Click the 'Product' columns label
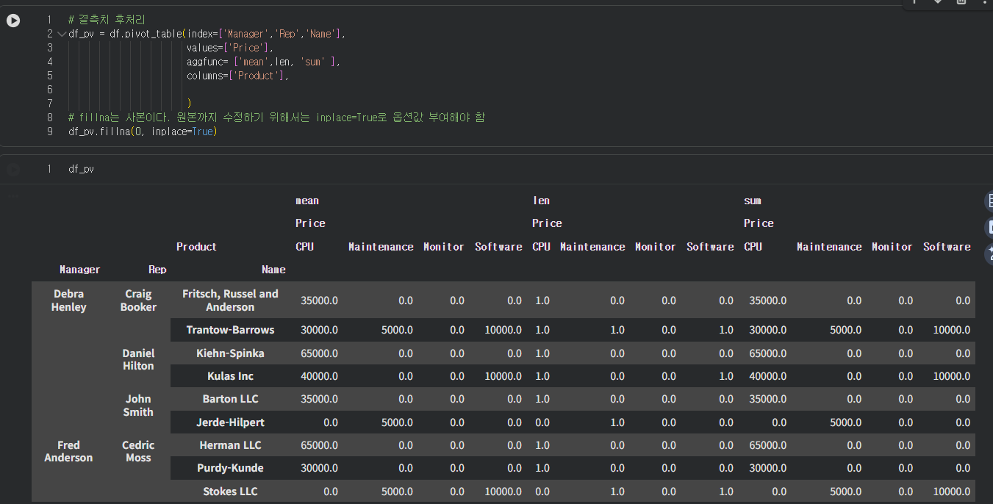 (196, 247)
